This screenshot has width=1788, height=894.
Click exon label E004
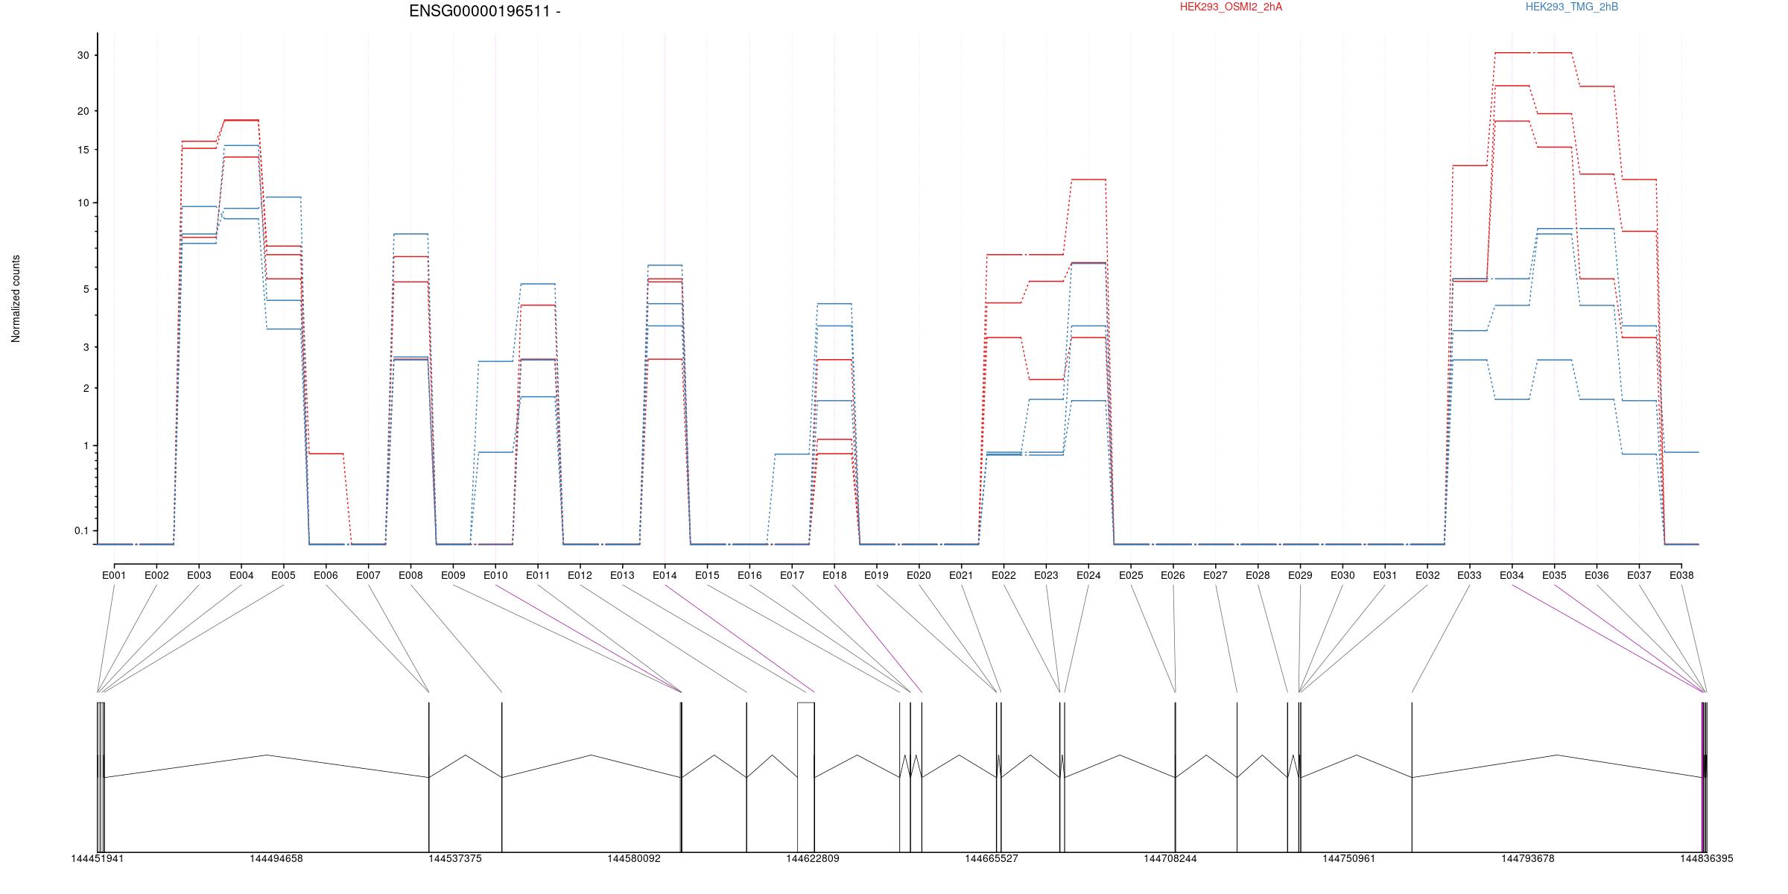[241, 575]
